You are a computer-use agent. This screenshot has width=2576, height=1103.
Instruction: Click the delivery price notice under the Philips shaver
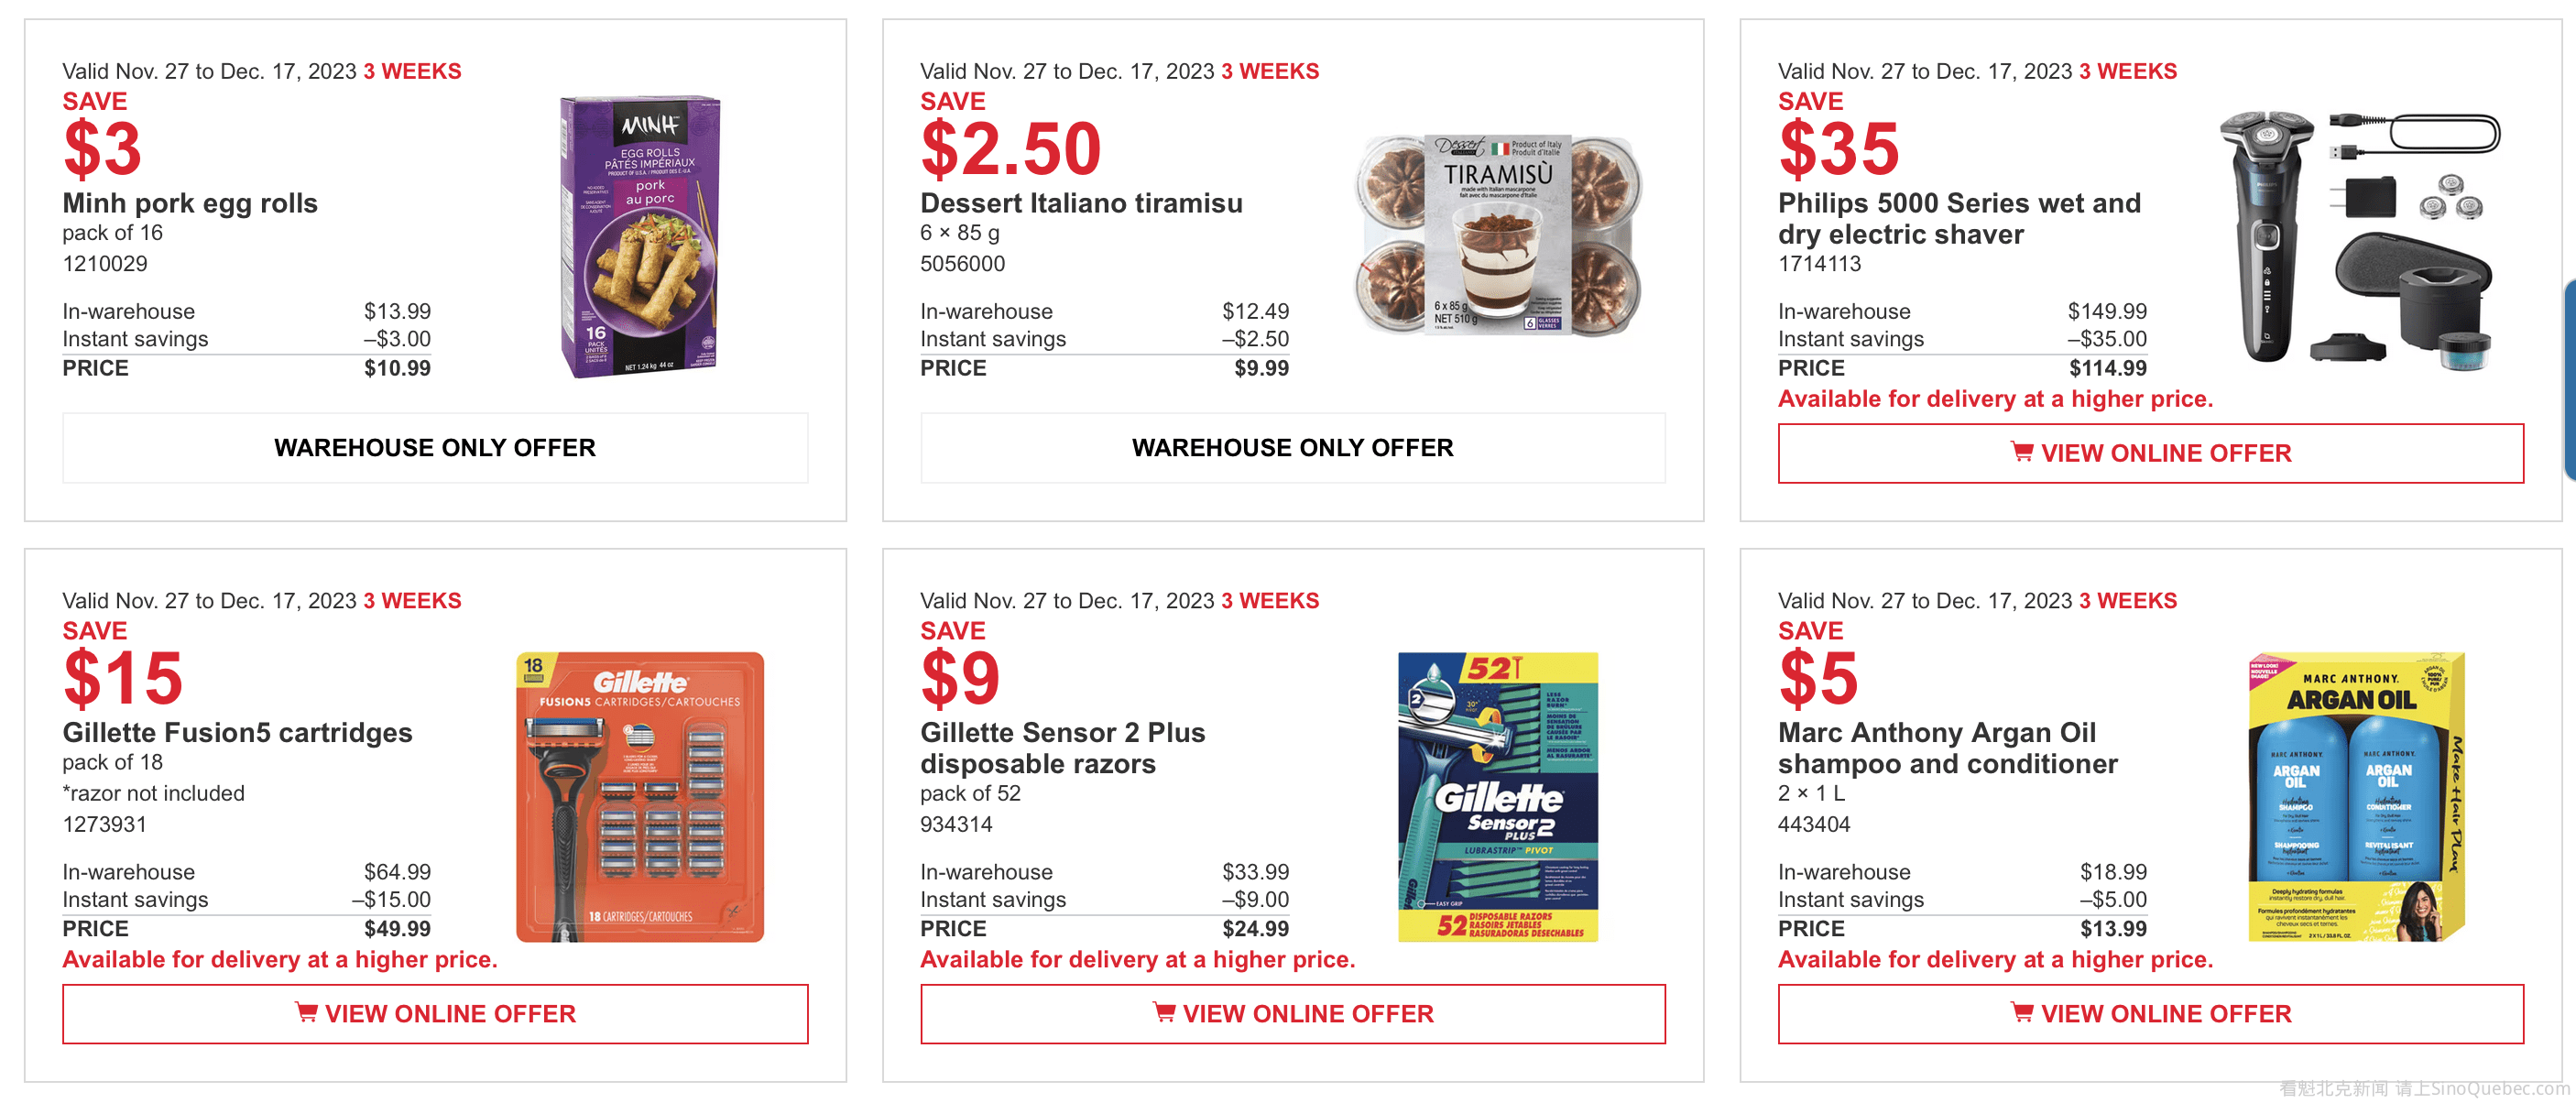tap(1995, 399)
